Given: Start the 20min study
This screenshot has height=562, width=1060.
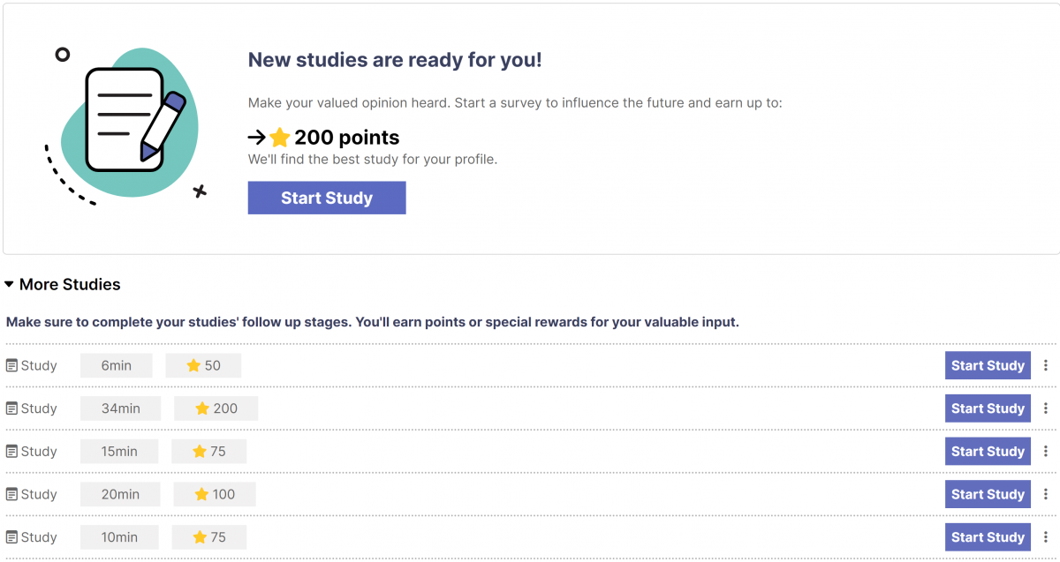Looking at the screenshot, I should click(x=988, y=494).
